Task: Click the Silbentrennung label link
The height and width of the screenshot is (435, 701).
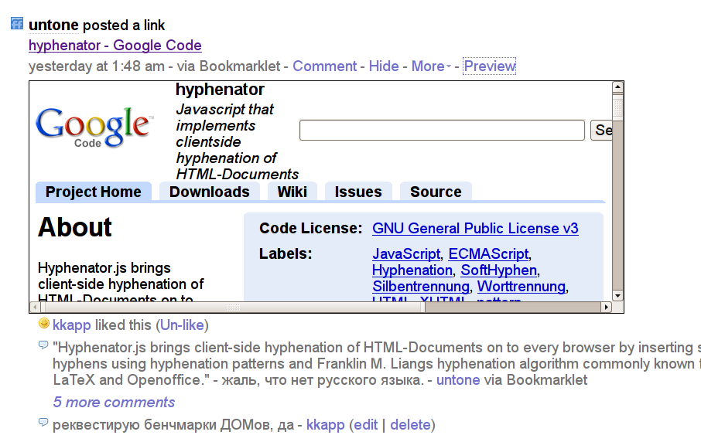Action: click(x=421, y=287)
